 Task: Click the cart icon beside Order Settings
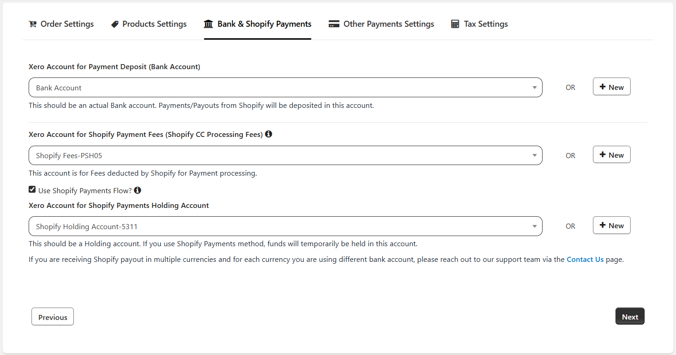32,24
